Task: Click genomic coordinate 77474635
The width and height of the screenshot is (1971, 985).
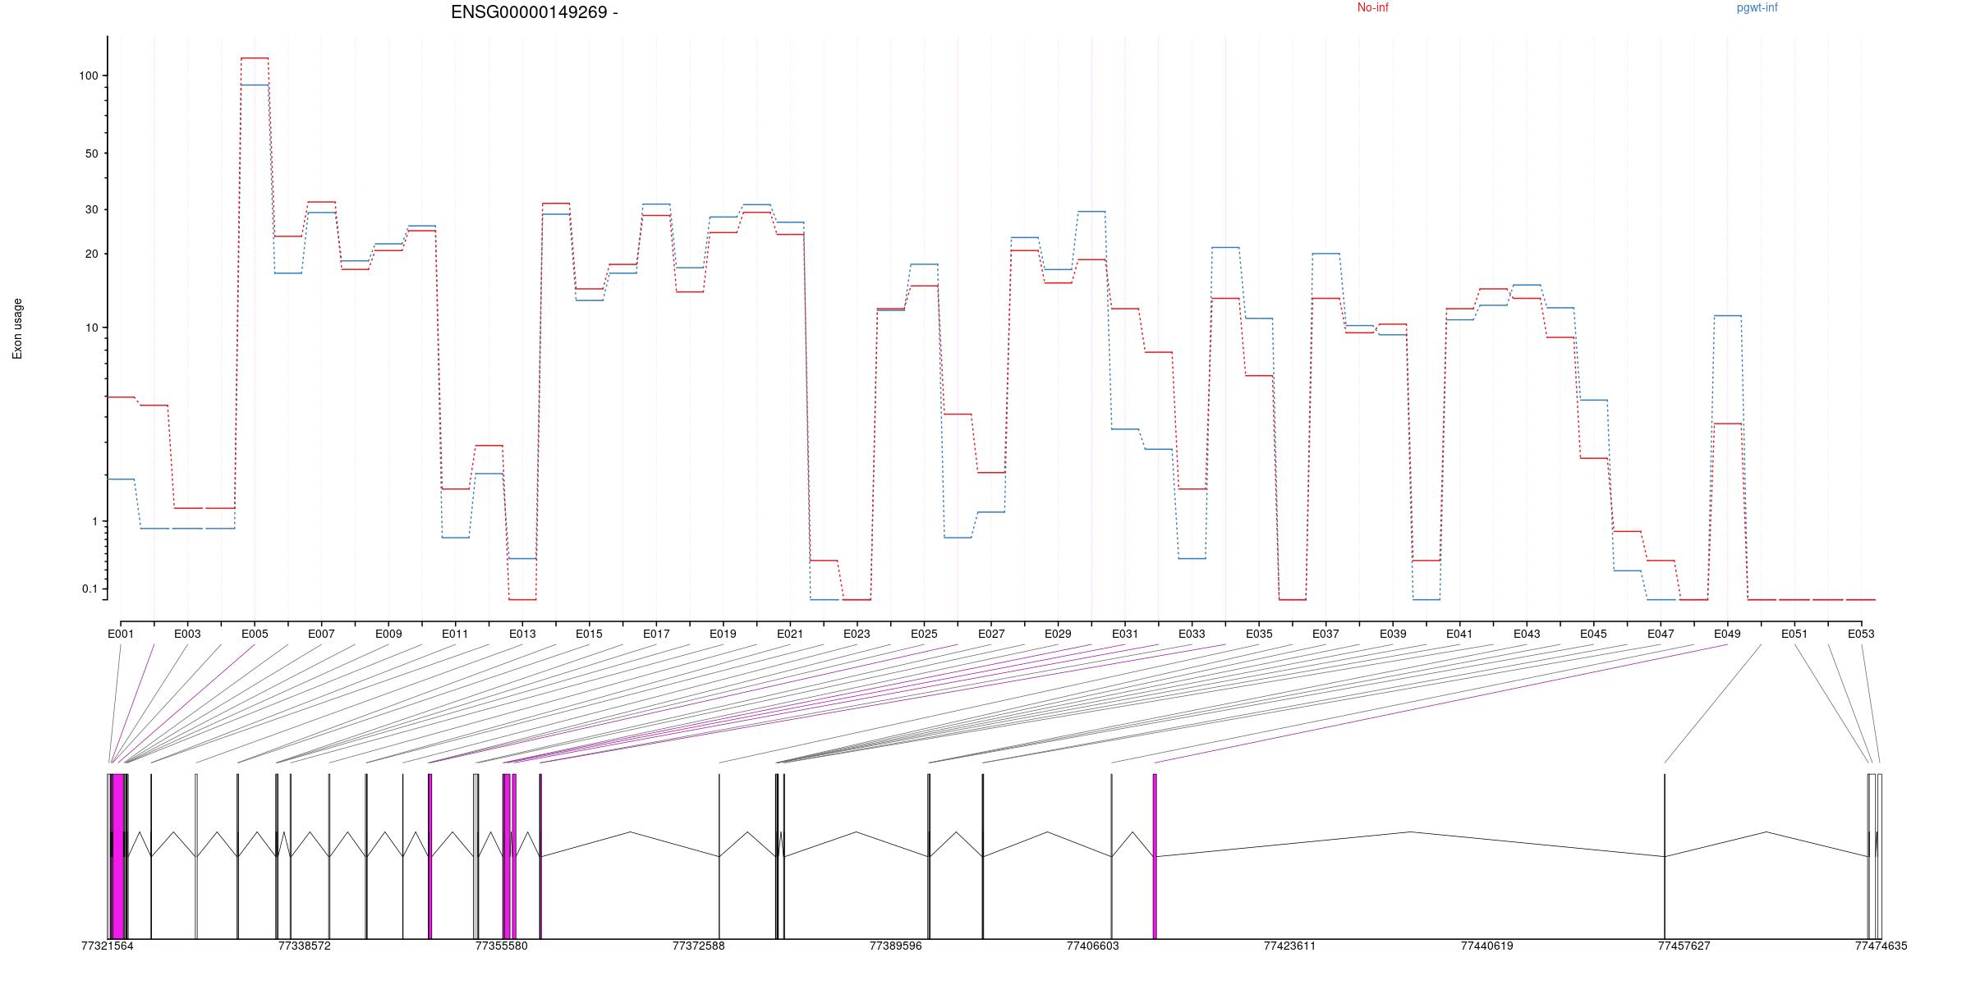Action: 1881,946
